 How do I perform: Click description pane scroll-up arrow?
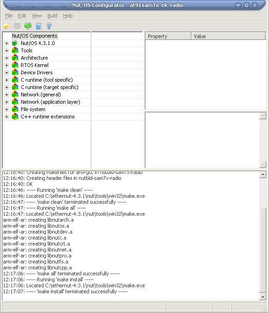click(263, 116)
